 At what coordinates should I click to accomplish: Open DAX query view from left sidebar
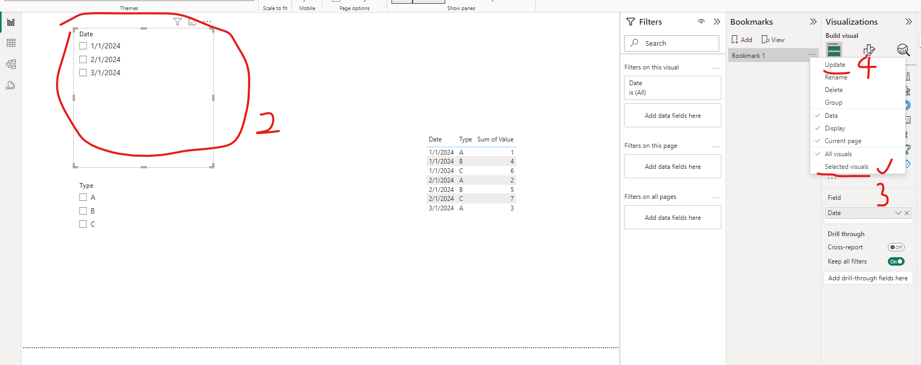[11, 85]
